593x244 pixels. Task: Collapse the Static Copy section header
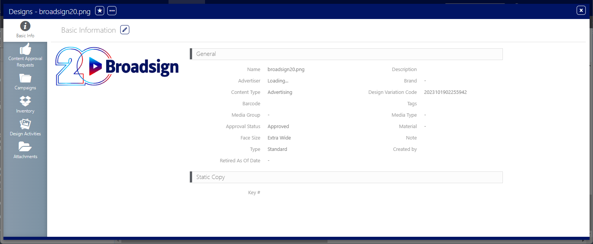tap(346, 177)
